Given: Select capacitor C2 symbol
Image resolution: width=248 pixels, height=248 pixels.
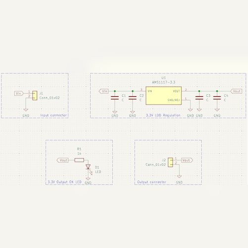Looking at the screenshot, I should point(132,98).
